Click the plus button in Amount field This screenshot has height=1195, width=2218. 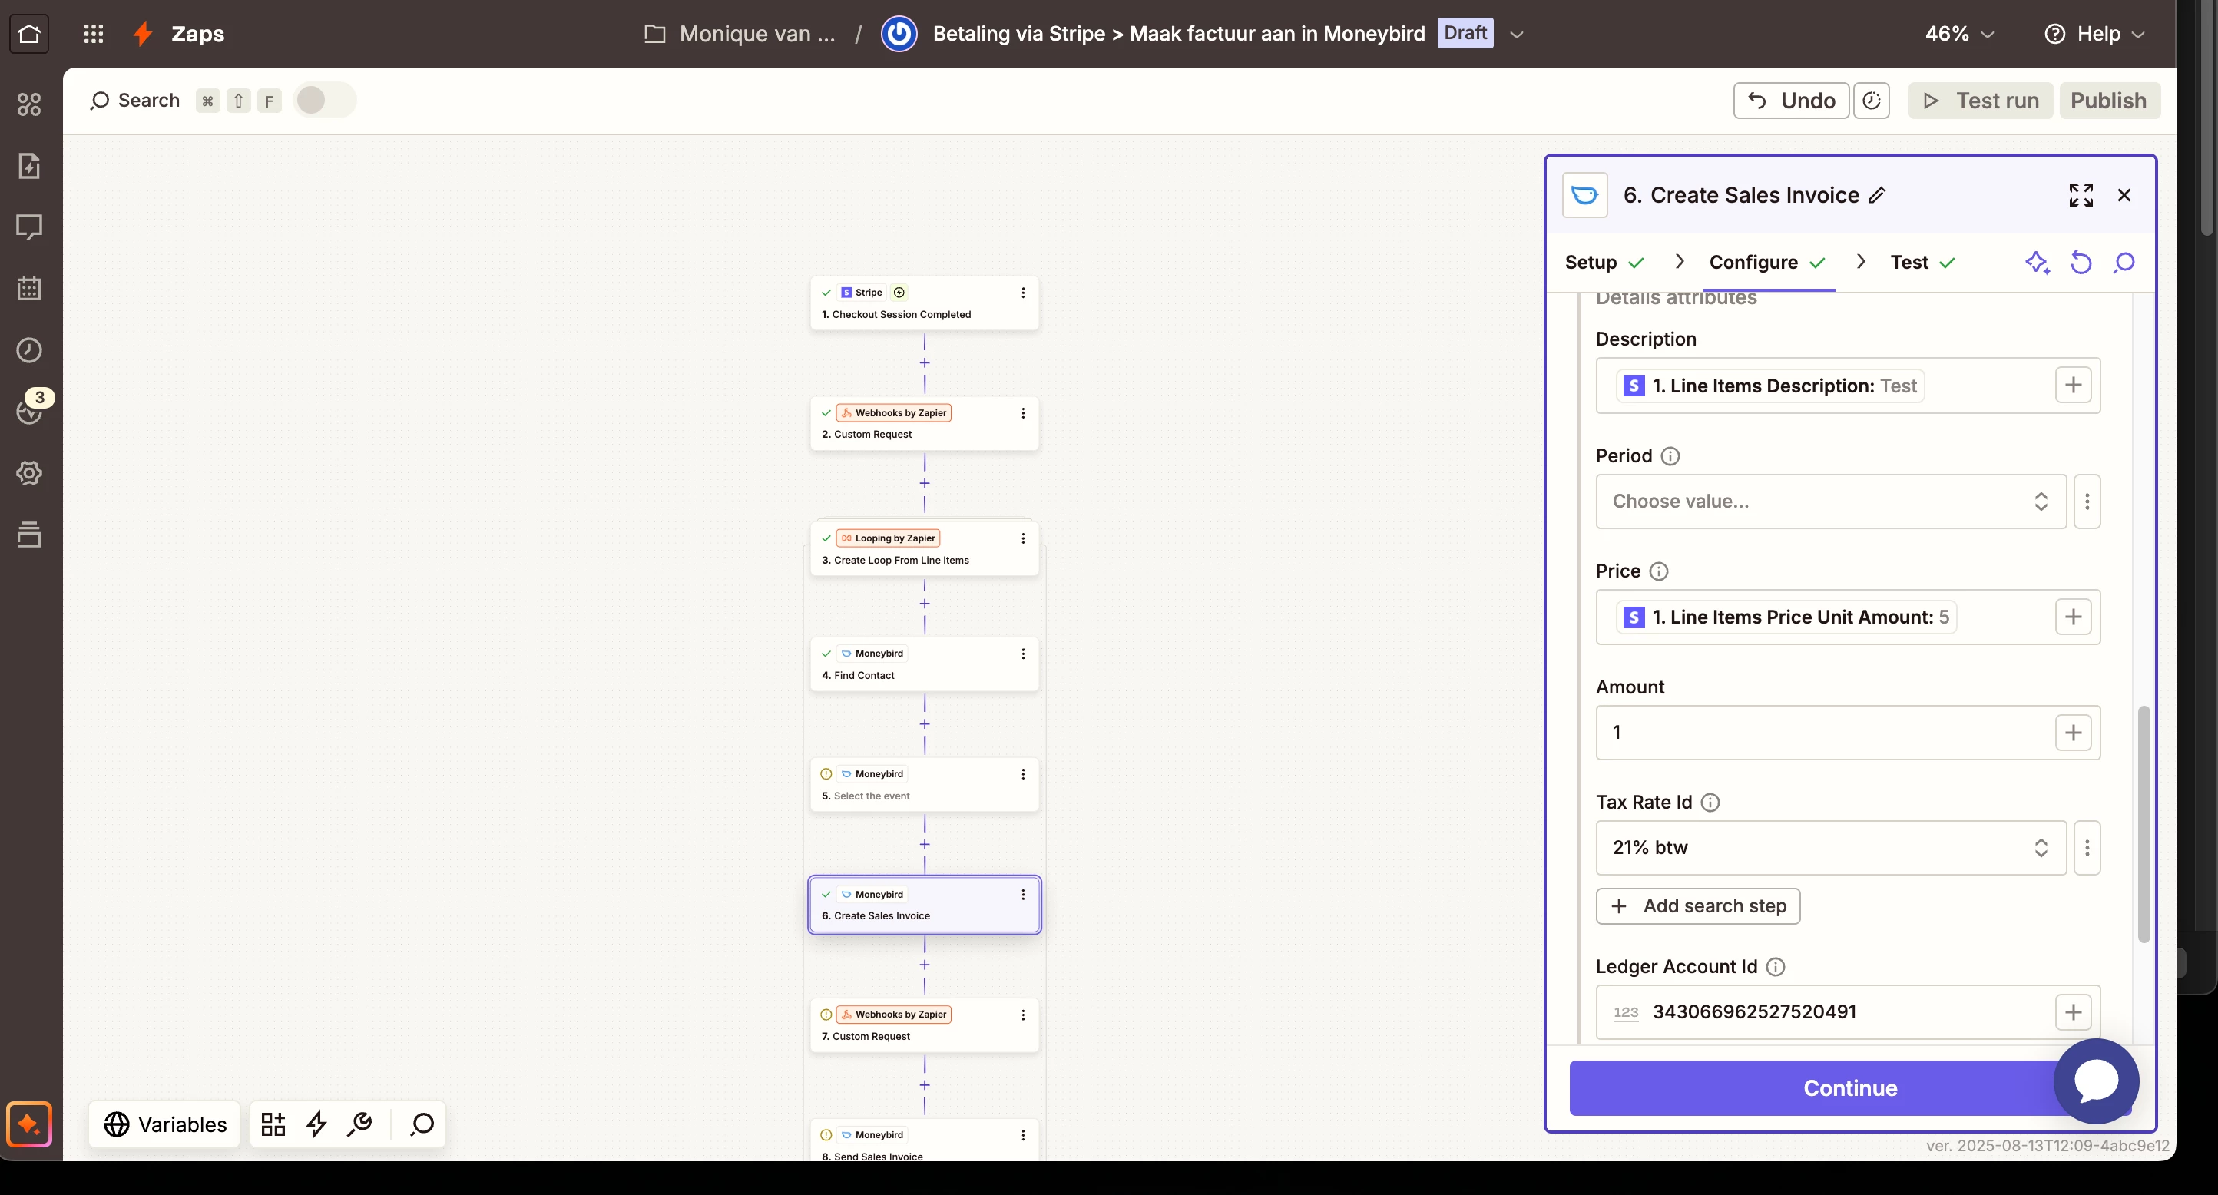pyautogui.click(x=2074, y=733)
